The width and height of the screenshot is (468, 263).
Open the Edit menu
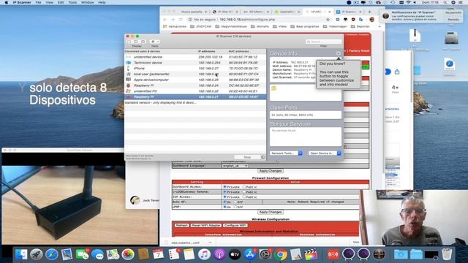click(x=61, y=2)
